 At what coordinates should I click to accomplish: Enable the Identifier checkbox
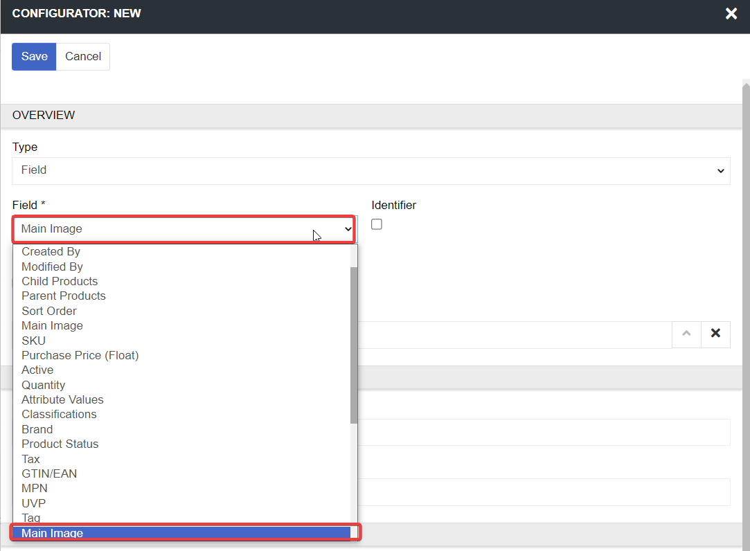[377, 224]
